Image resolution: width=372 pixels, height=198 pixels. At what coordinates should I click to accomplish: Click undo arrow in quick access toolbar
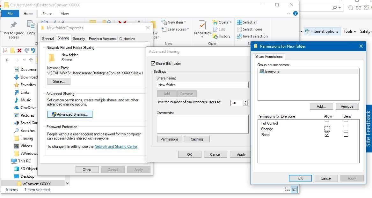33,51
